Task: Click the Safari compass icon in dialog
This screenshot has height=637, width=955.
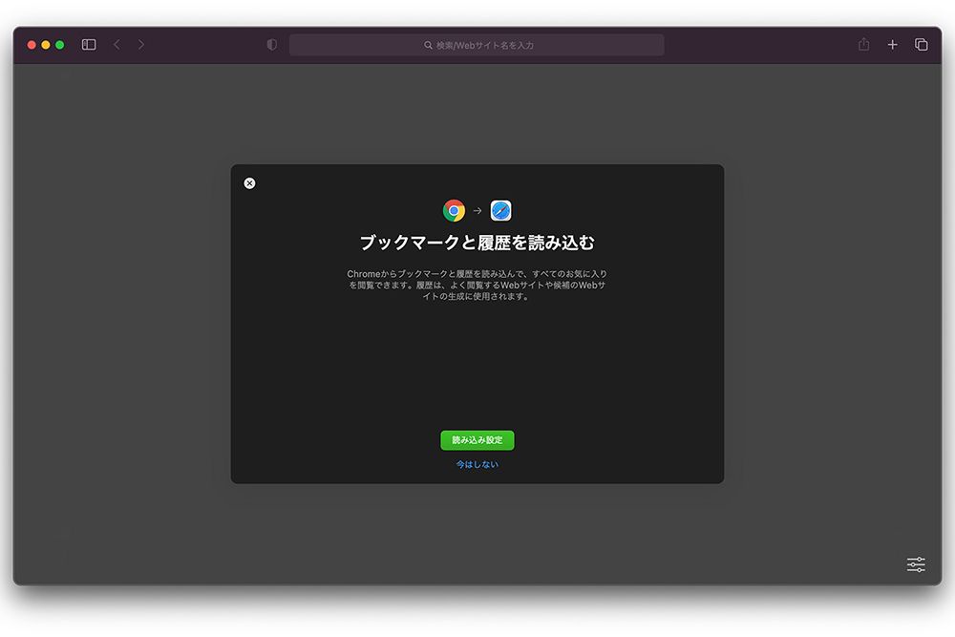Action: click(500, 211)
